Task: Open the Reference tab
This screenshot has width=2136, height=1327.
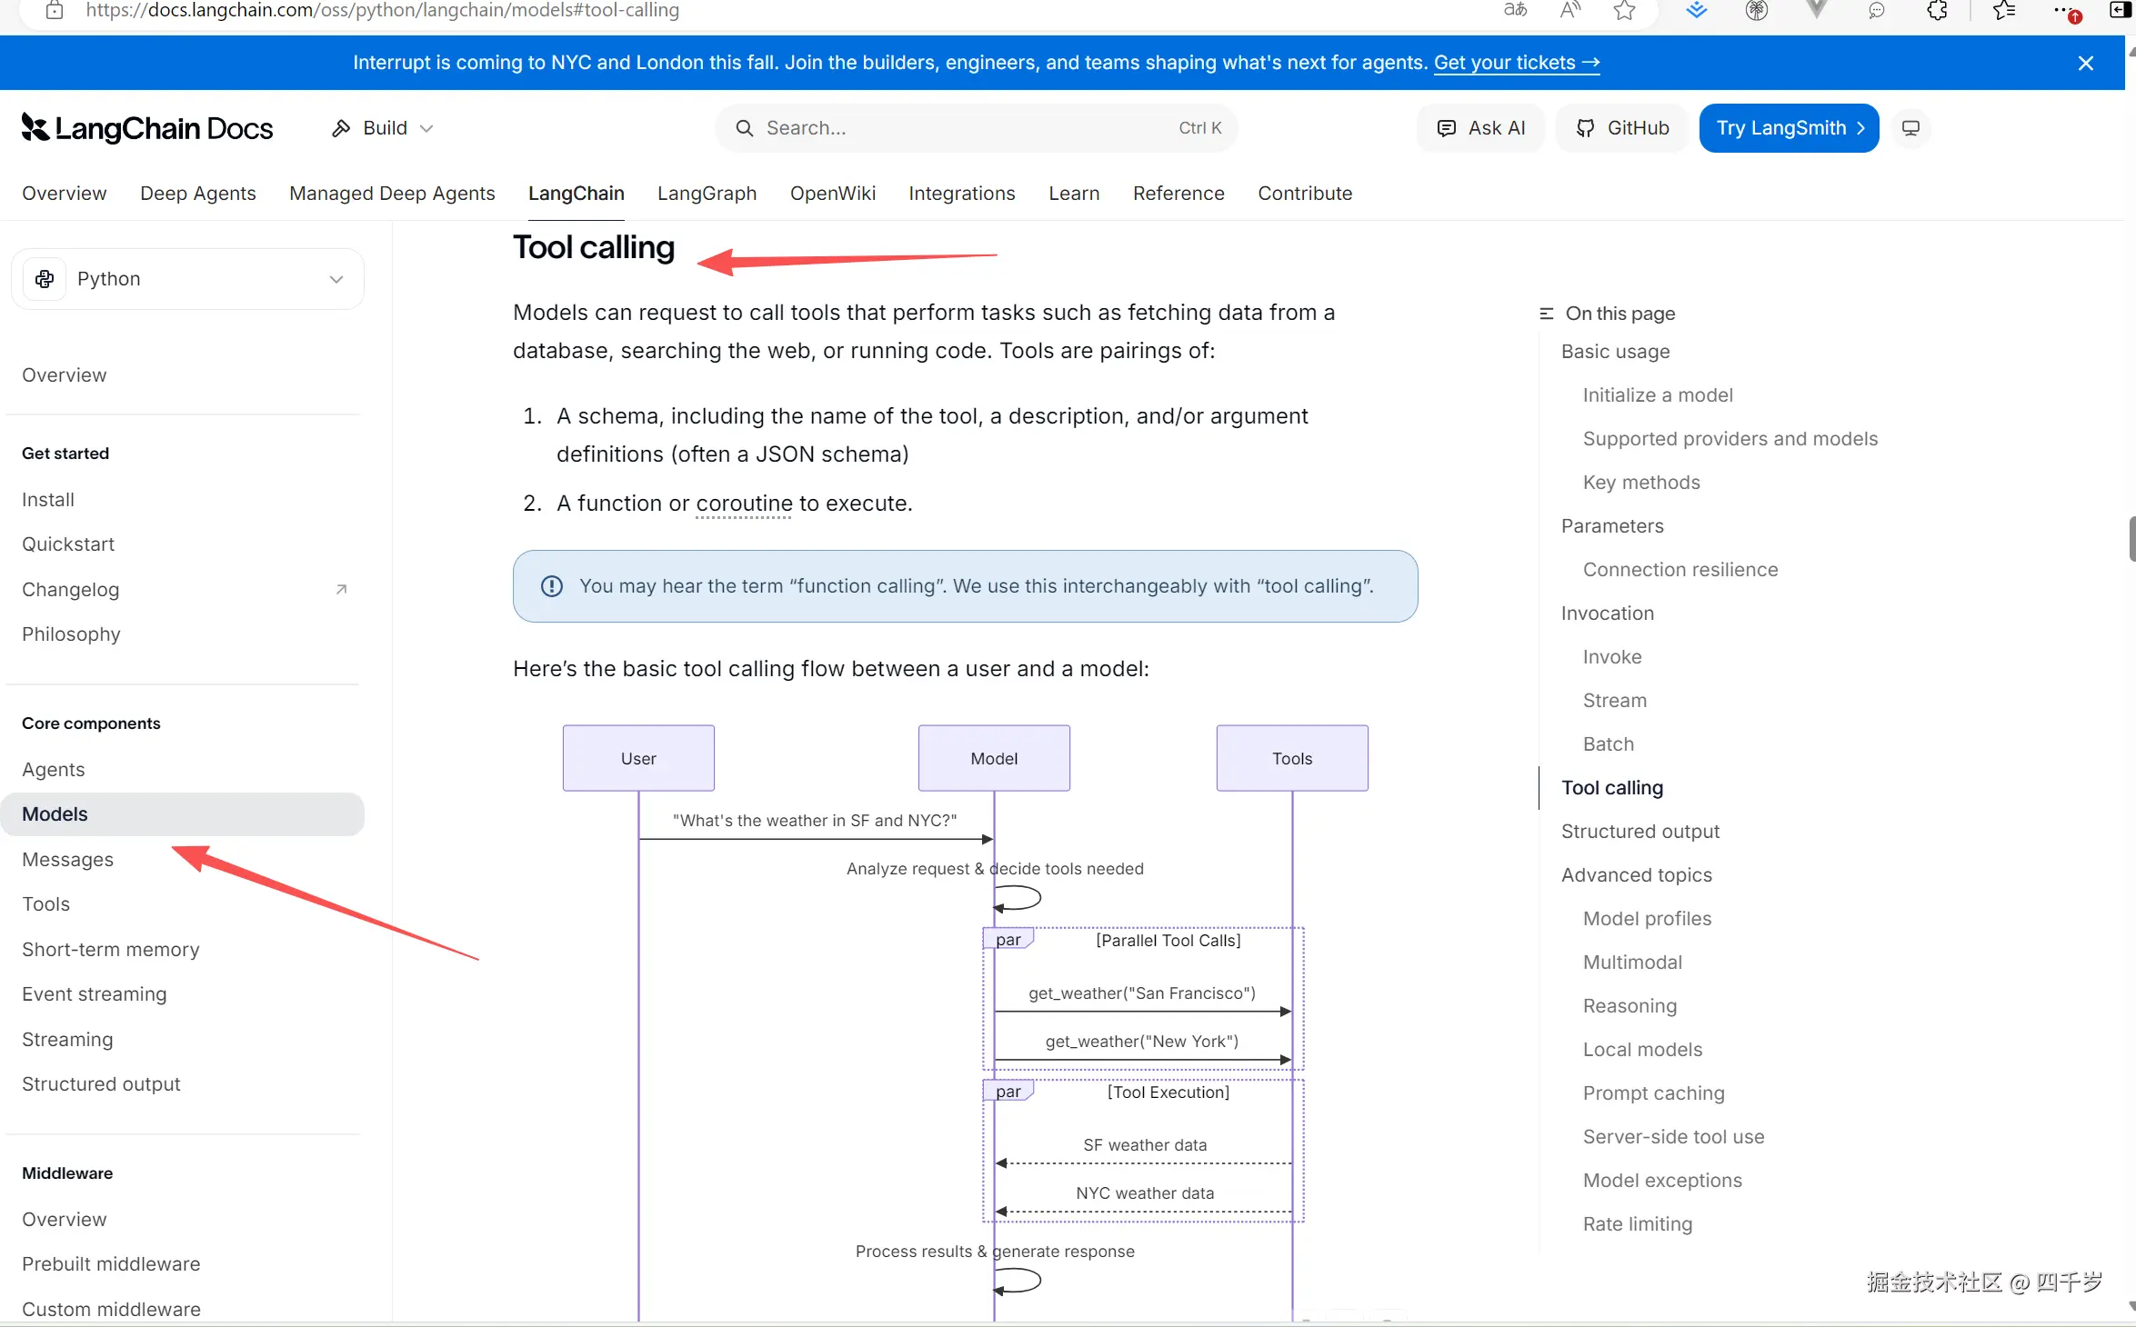Action: tap(1178, 194)
